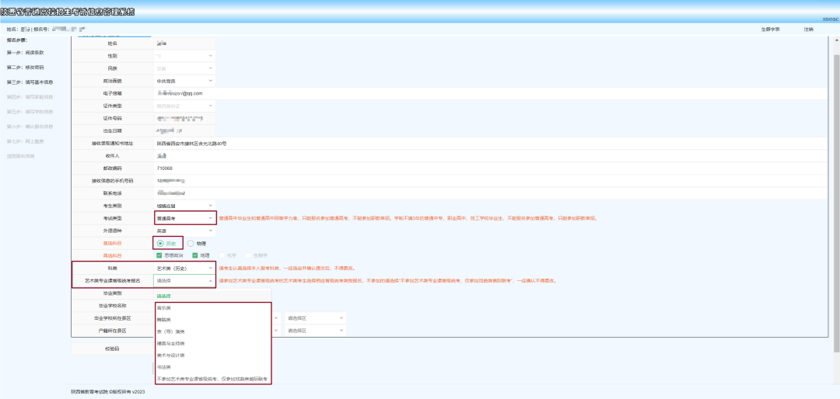The width and height of the screenshot is (840, 399).
Task: Pick 美术与设计类 in the list
Action: coord(171,355)
